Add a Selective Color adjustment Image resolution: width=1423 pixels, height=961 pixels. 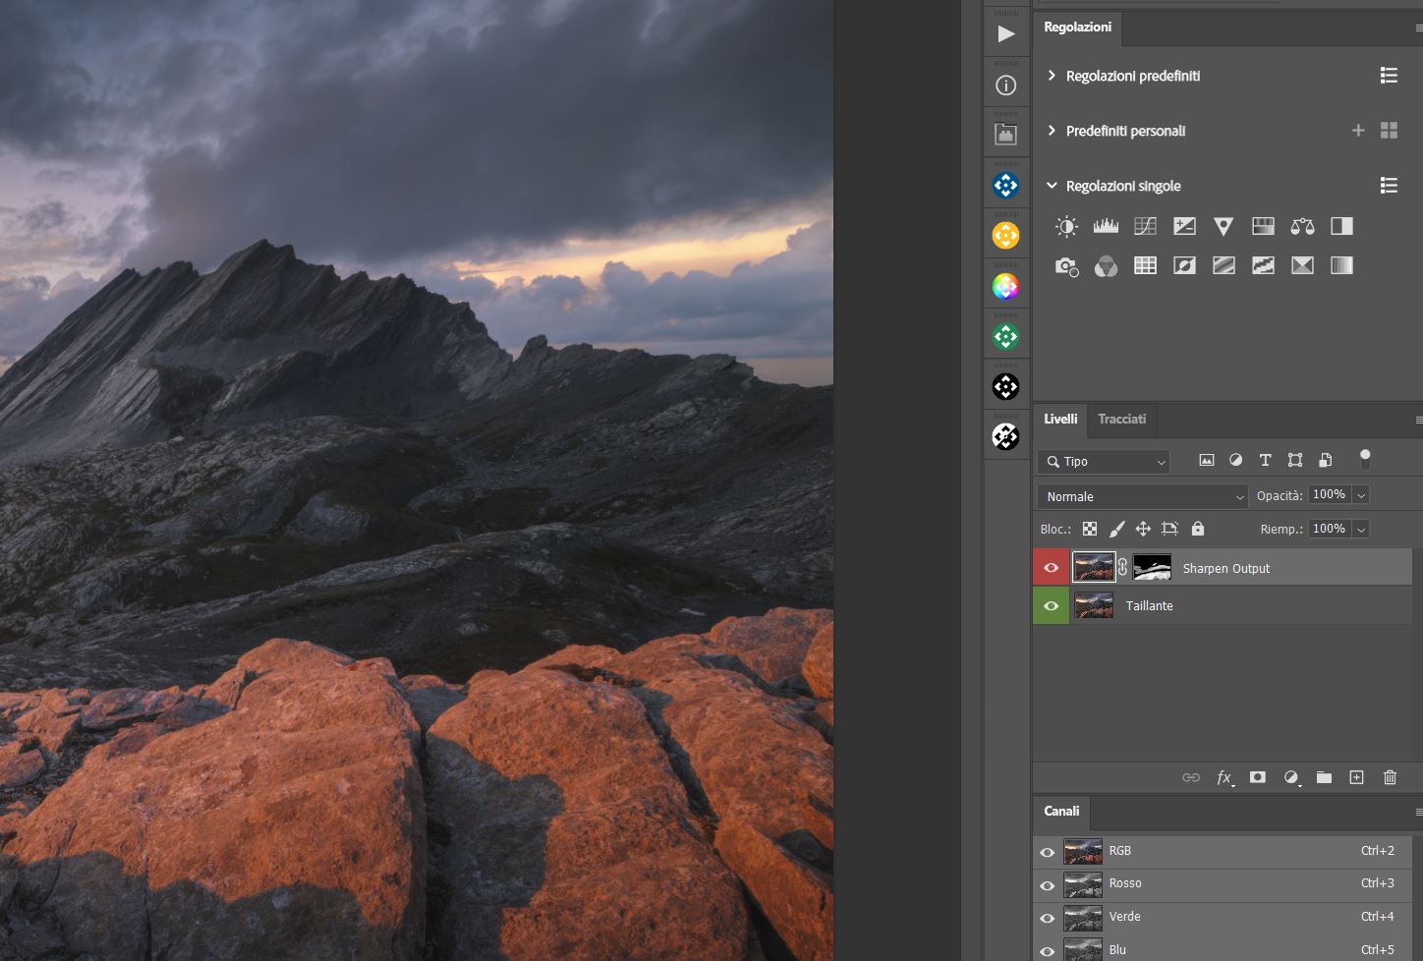(1302, 266)
